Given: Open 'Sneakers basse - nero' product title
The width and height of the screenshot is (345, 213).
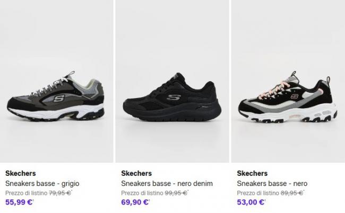Looking at the screenshot, I should coord(272,183).
